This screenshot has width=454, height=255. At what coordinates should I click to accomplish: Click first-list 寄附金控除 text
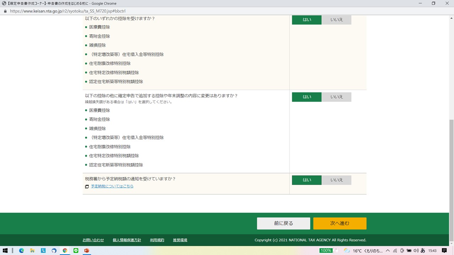(x=100, y=36)
